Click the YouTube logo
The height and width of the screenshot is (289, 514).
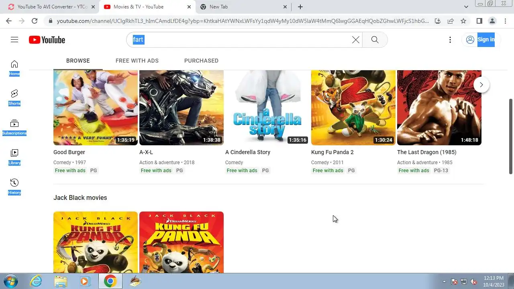coord(47,40)
